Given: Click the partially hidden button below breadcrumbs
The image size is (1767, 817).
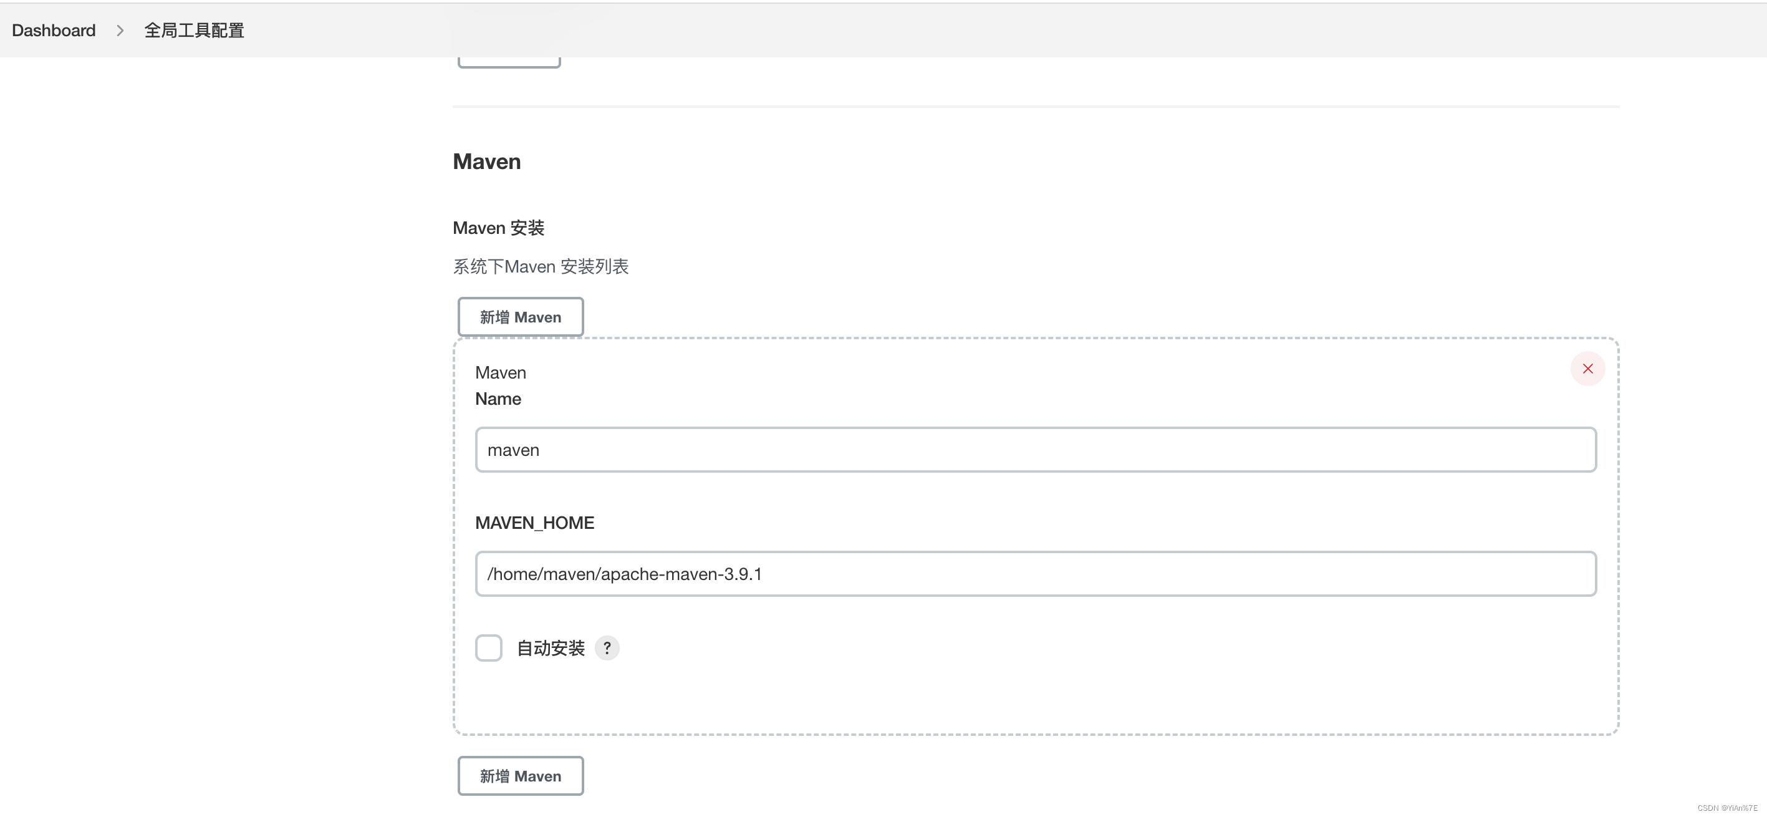Looking at the screenshot, I should [x=508, y=62].
